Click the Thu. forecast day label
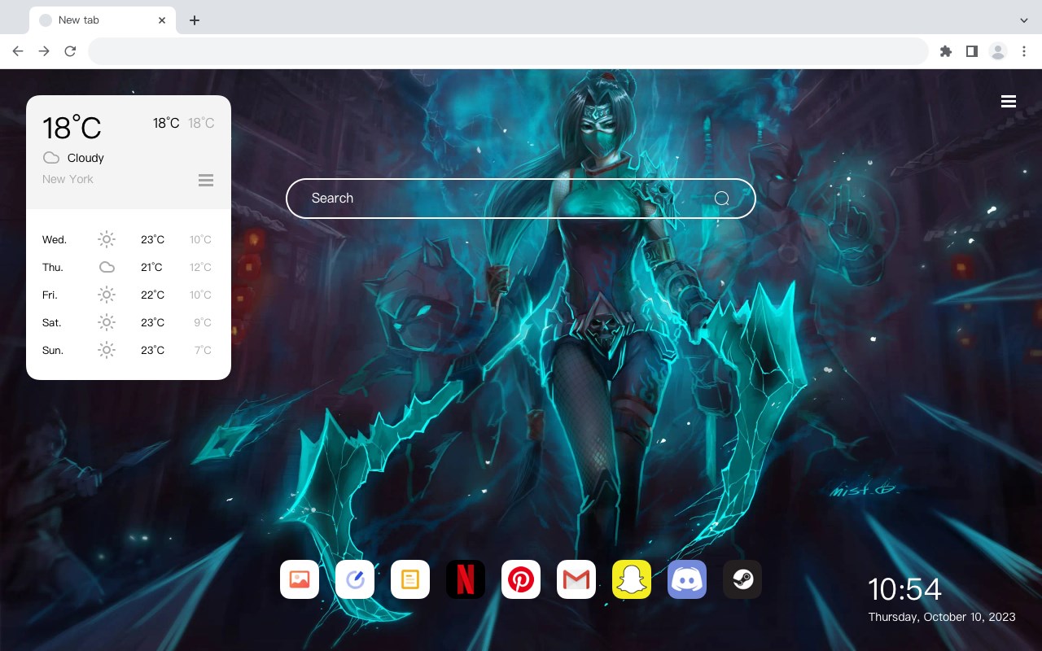This screenshot has width=1042, height=651. (x=53, y=267)
